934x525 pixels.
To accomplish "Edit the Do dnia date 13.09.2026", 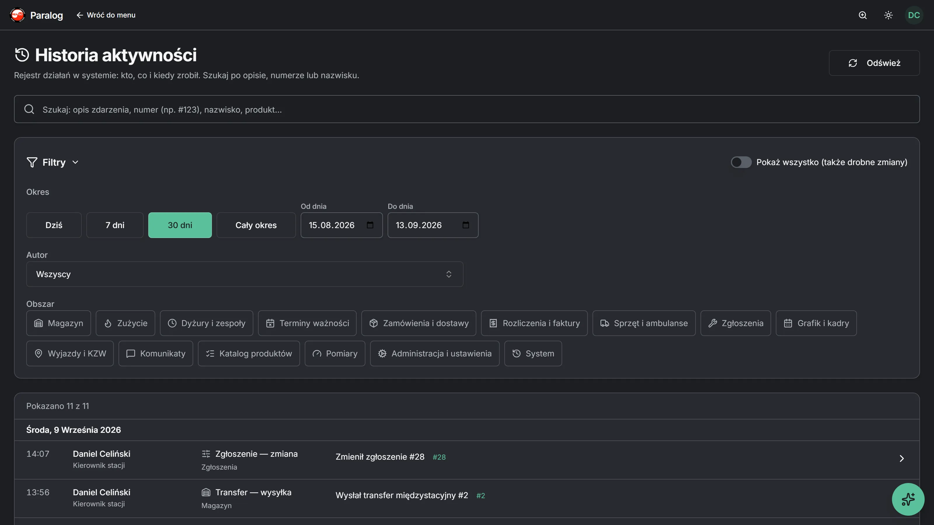I will coord(419,225).
